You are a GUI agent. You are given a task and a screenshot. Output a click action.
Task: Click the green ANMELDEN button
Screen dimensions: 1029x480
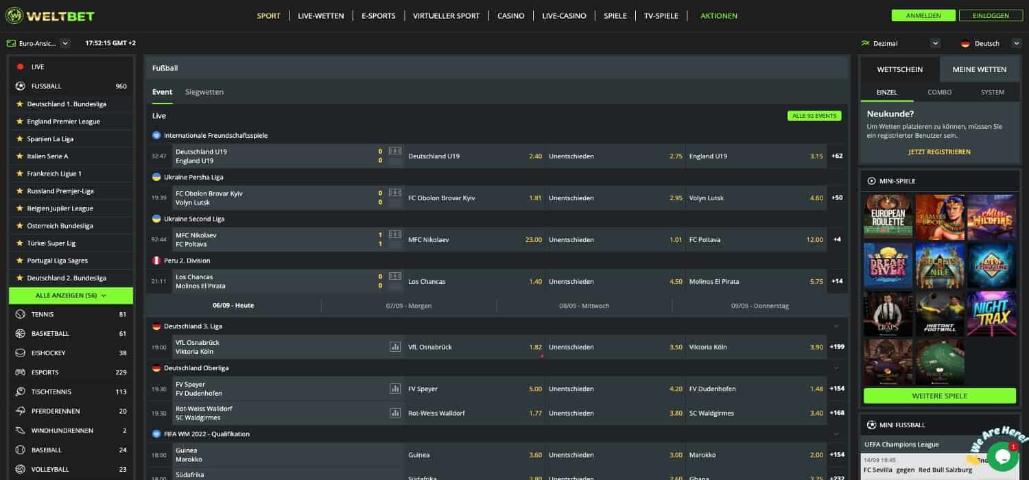pos(922,16)
